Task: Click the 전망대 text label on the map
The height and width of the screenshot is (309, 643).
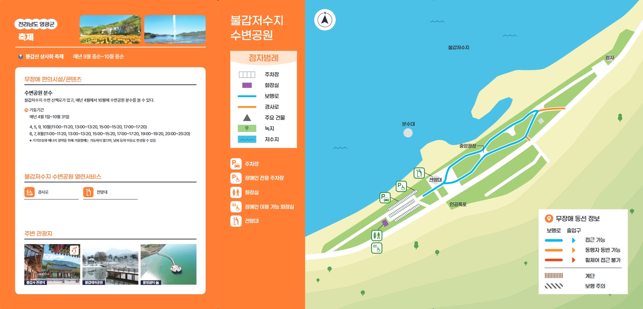Action: 436,180
